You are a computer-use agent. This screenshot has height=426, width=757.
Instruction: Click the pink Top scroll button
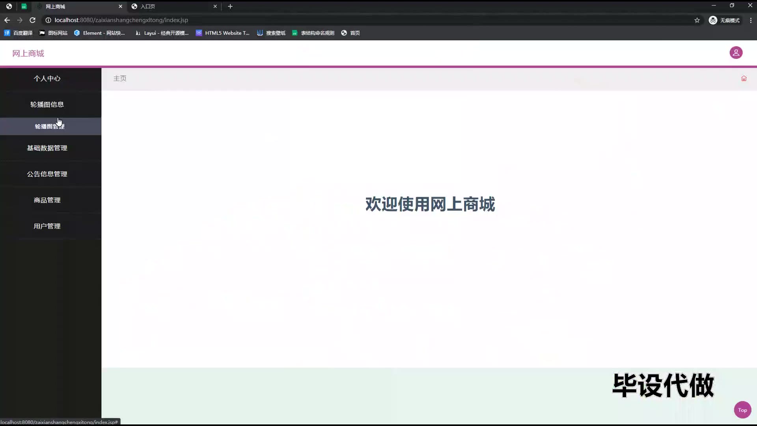[742, 410]
